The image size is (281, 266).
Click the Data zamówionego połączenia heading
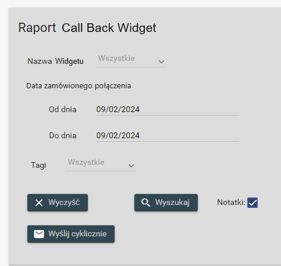click(x=79, y=86)
